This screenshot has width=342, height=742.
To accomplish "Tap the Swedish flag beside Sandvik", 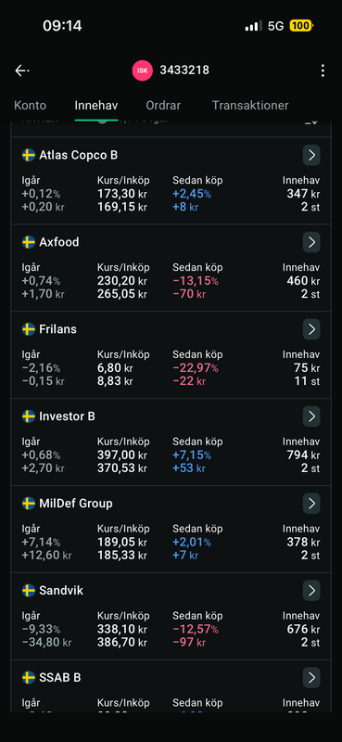I will pos(29,590).
